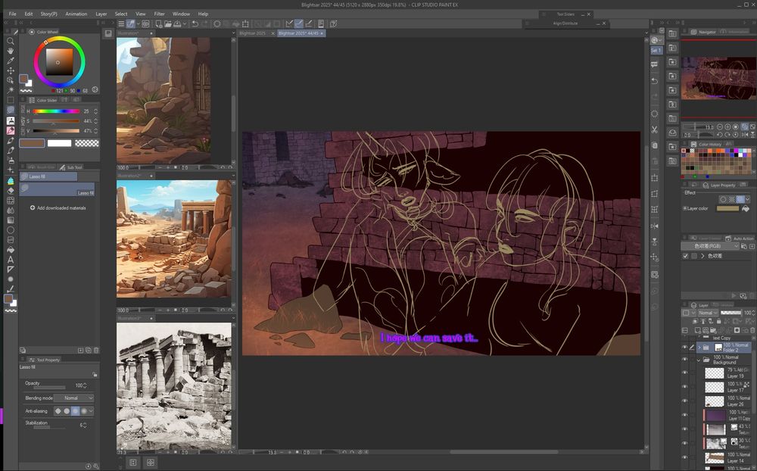This screenshot has height=471, width=757.
Task: Toggle the auto action set checkbox
Action: click(686, 256)
